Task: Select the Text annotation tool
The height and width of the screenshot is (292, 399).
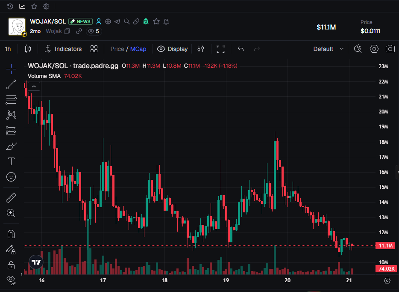Action: [x=11, y=161]
